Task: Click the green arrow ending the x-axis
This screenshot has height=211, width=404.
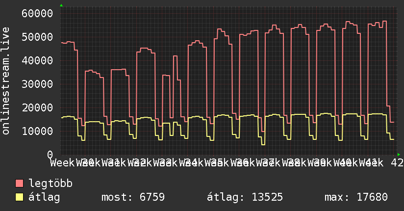Action: point(399,155)
